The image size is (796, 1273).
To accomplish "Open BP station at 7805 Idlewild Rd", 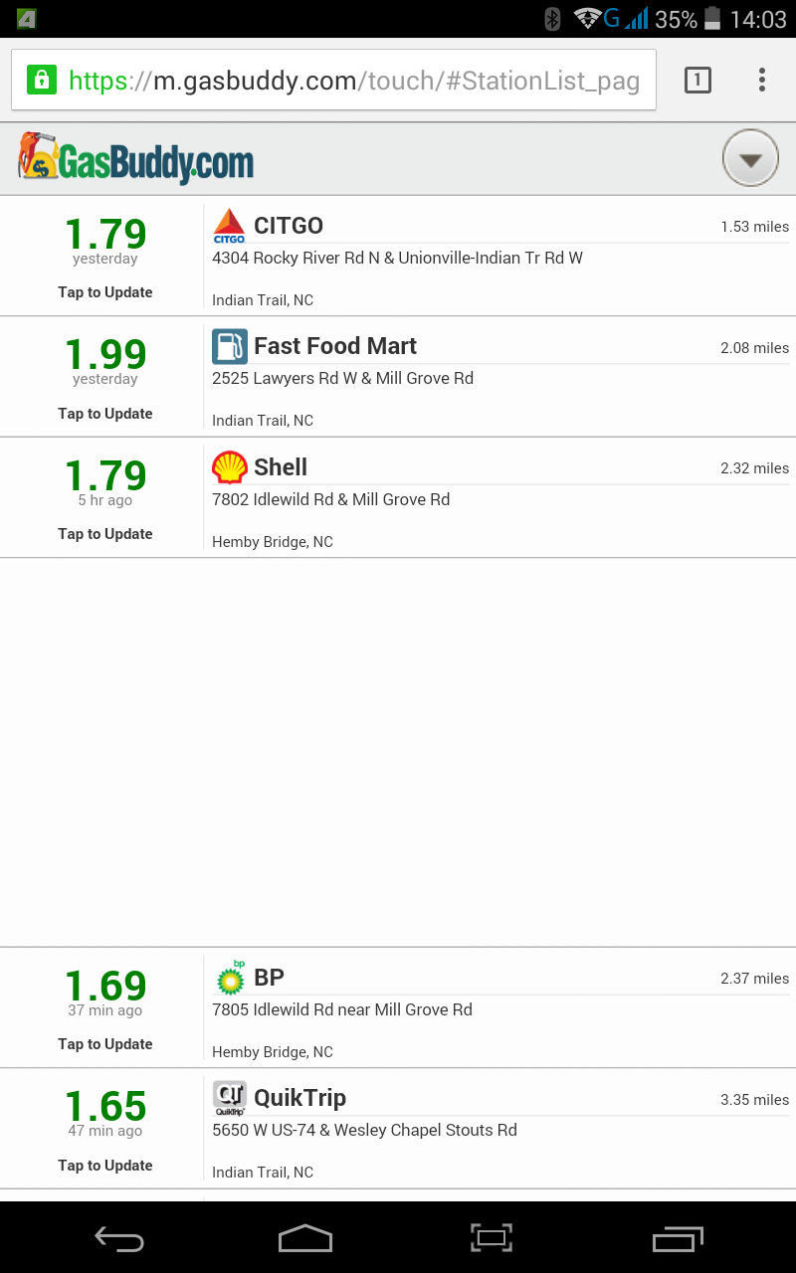I will click(499, 1007).
